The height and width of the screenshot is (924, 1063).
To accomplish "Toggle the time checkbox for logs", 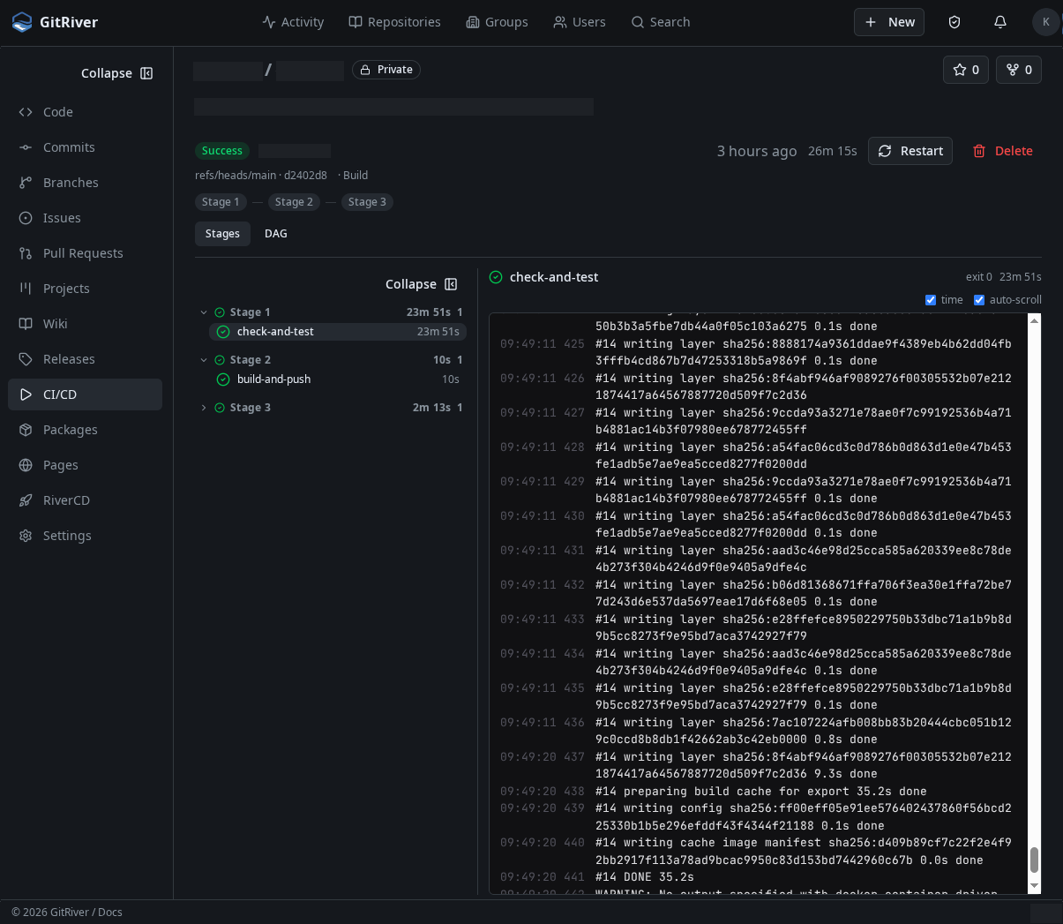I will point(931,300).
